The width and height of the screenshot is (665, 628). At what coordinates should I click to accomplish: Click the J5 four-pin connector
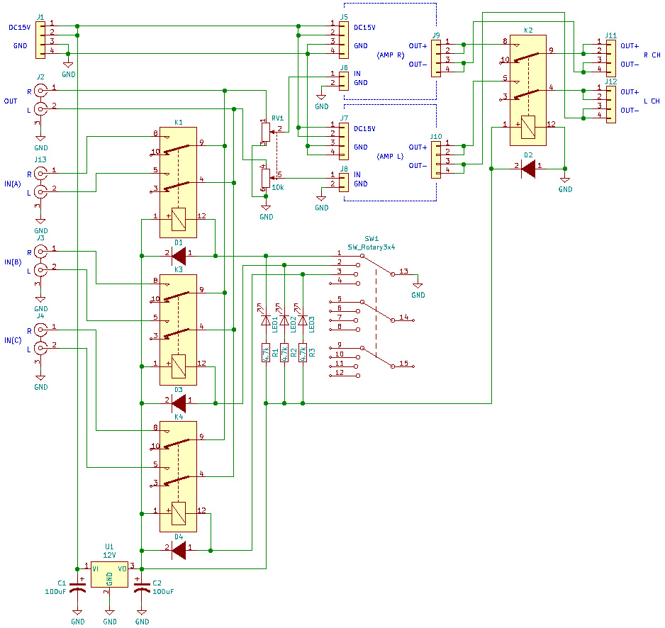(x=344, y=39)
